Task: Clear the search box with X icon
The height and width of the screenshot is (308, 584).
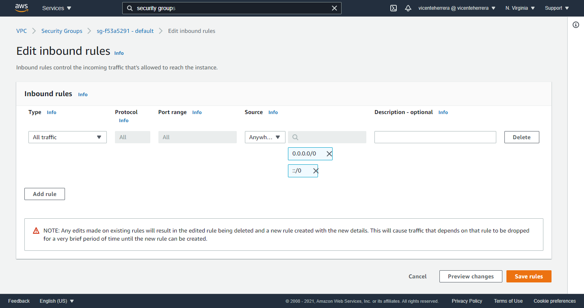Action: (334, 8)
